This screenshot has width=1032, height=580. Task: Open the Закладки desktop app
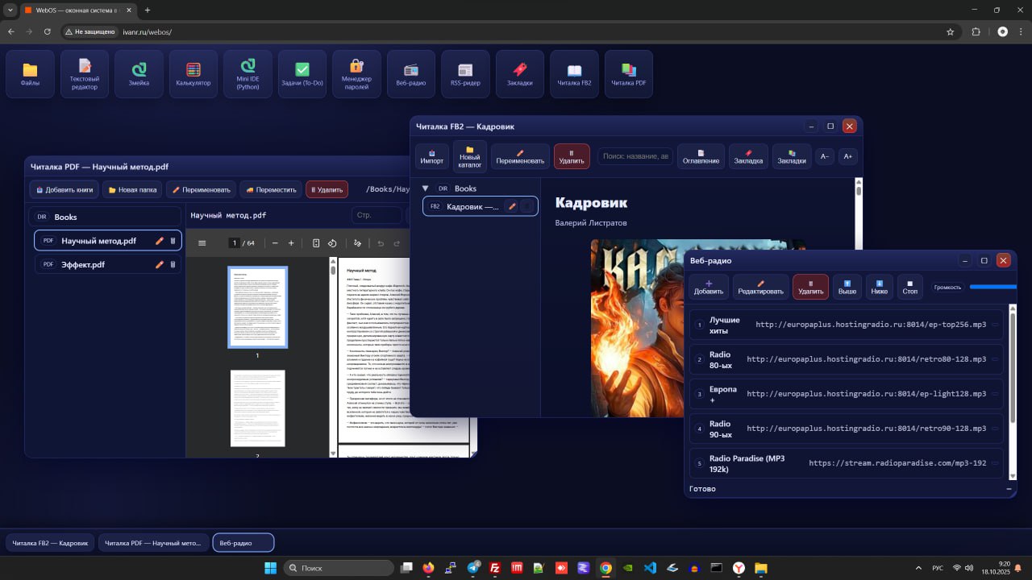(520, 74)
